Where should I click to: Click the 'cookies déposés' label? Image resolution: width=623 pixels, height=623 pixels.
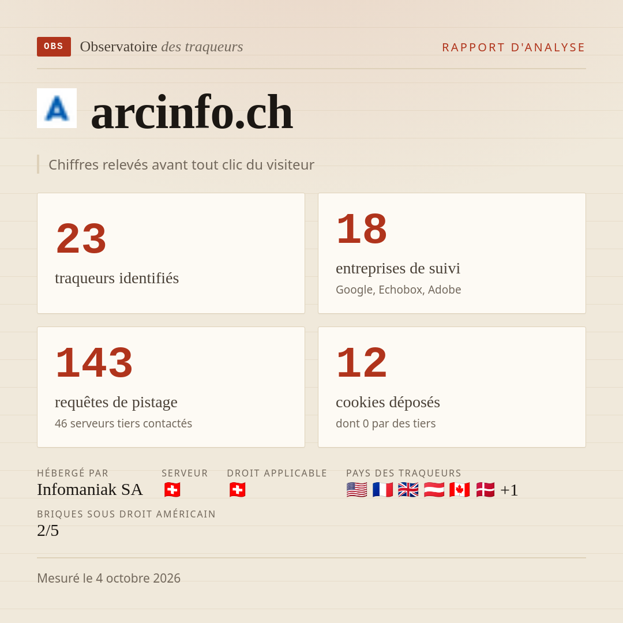point(388,403)
